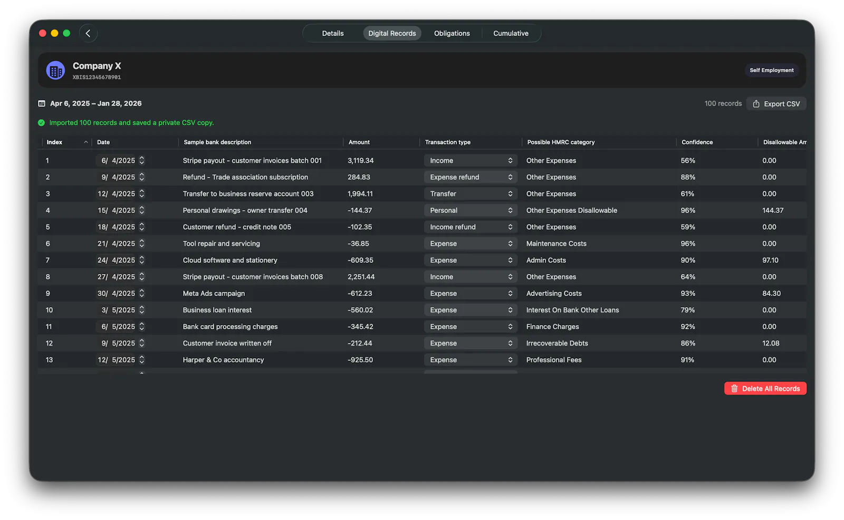The width and height of the screenshot is (844, 520).
Task: Click confidence value '79%'
Action: [x=688, y=310]
